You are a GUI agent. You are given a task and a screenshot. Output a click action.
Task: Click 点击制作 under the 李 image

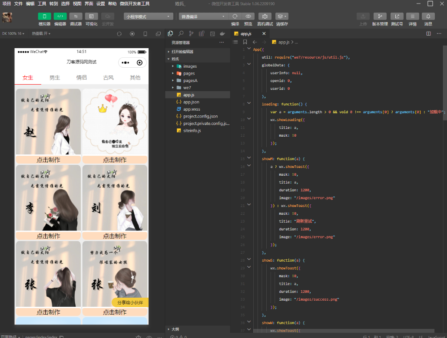coord(48,236)
